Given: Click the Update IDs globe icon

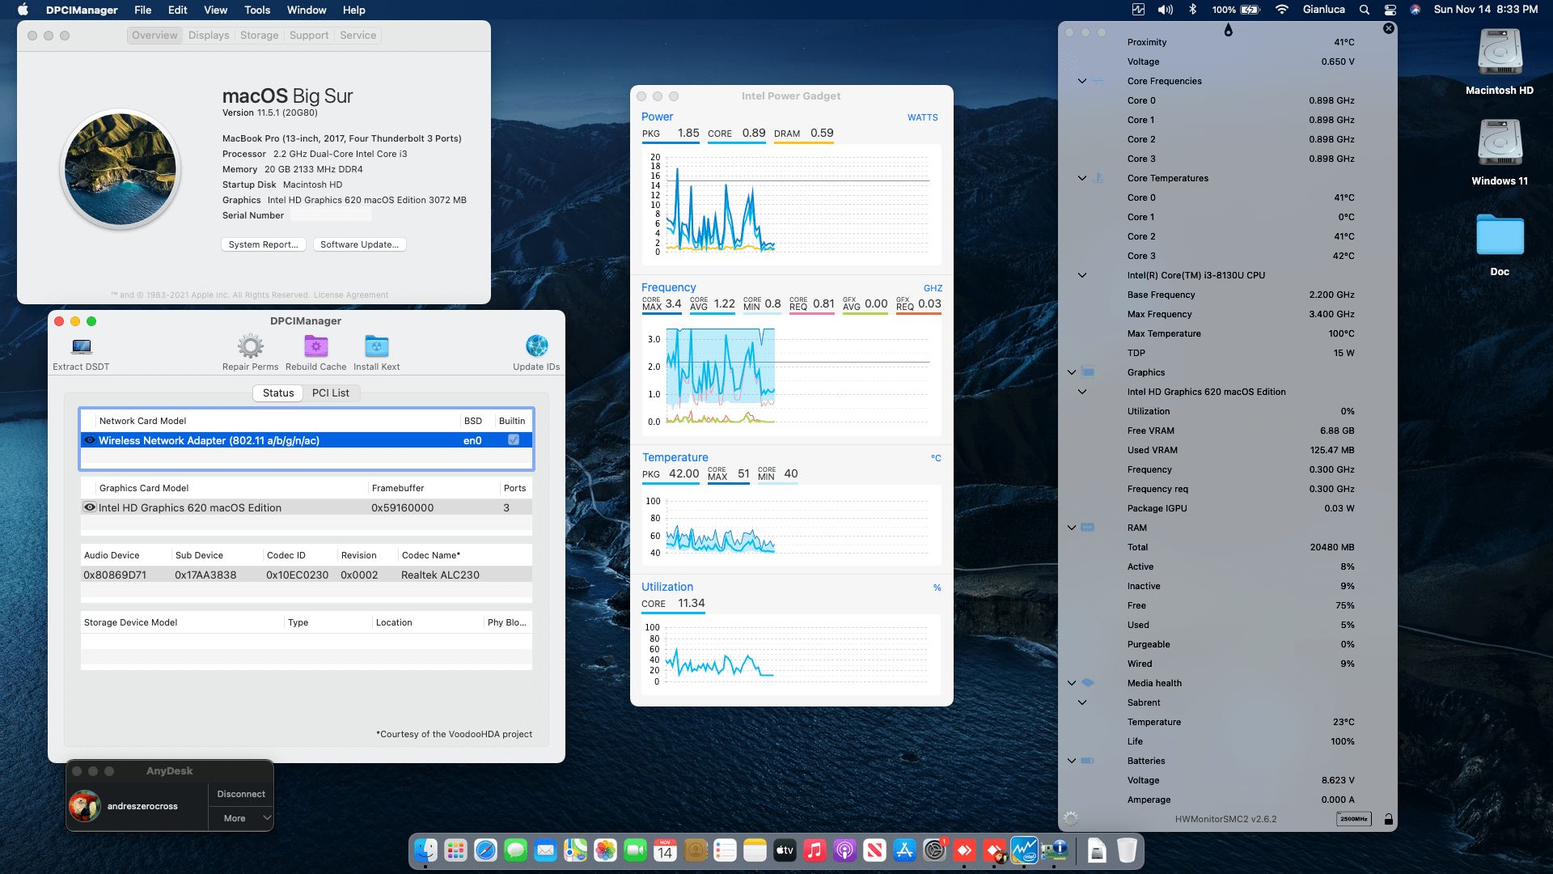Looking at the screenshot, I should (536, 346).
